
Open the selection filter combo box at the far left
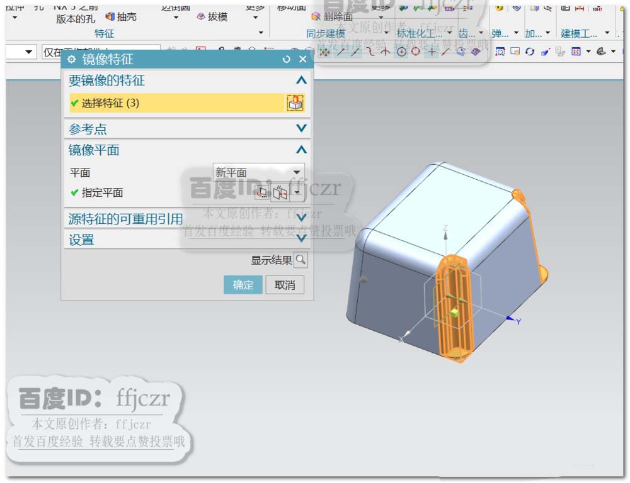pyautogui.click(x=20, y=52)
